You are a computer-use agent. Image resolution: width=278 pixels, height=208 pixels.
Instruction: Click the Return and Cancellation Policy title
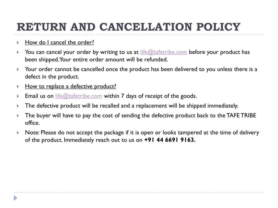(128, 27)
